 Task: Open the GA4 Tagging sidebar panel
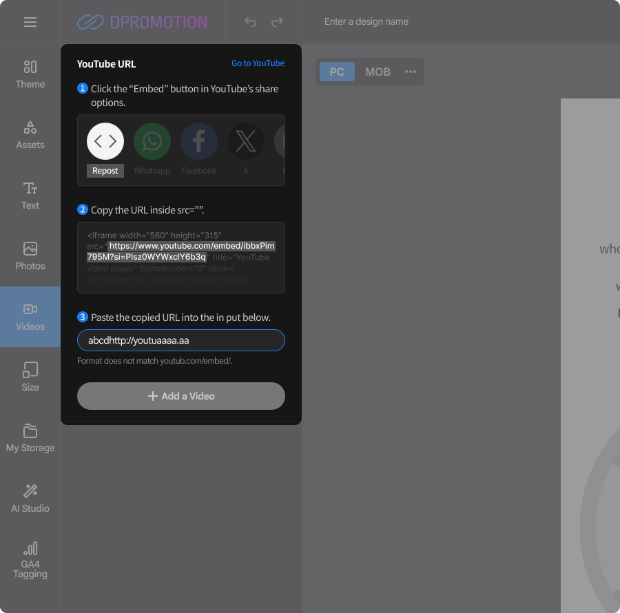tap(30, 560)
